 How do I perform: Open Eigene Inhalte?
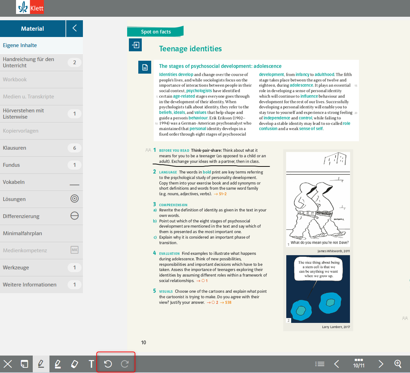(x=41, y=45)
